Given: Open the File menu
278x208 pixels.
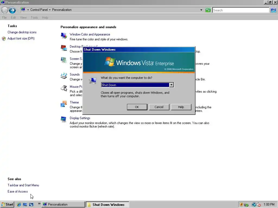Looking at the screenshot, I should pos(4,18).
